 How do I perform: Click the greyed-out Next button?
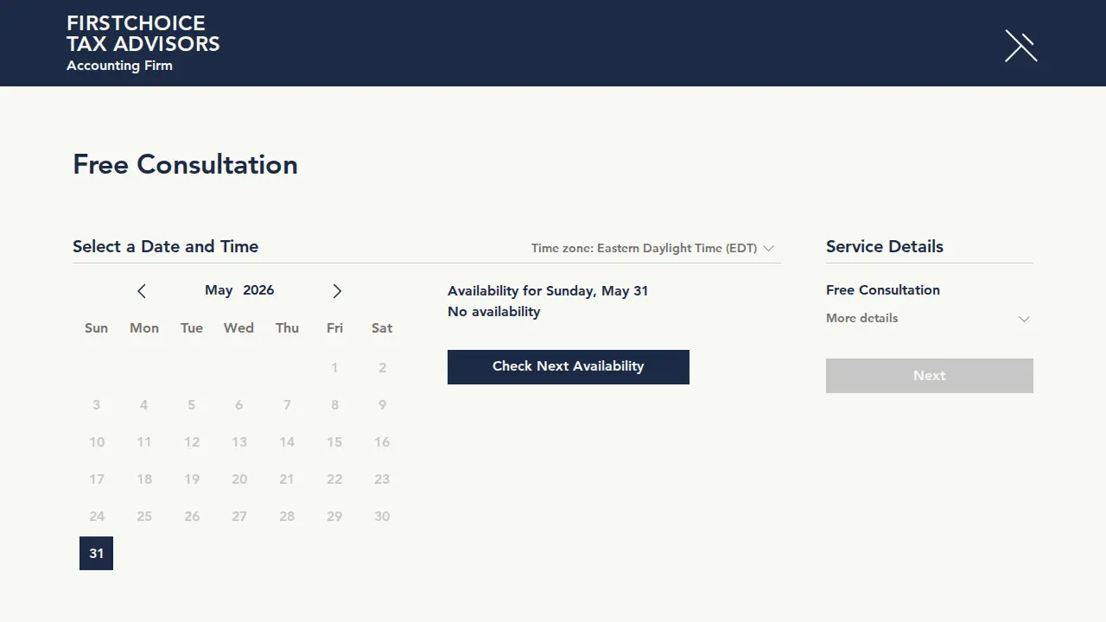point(930,376)
